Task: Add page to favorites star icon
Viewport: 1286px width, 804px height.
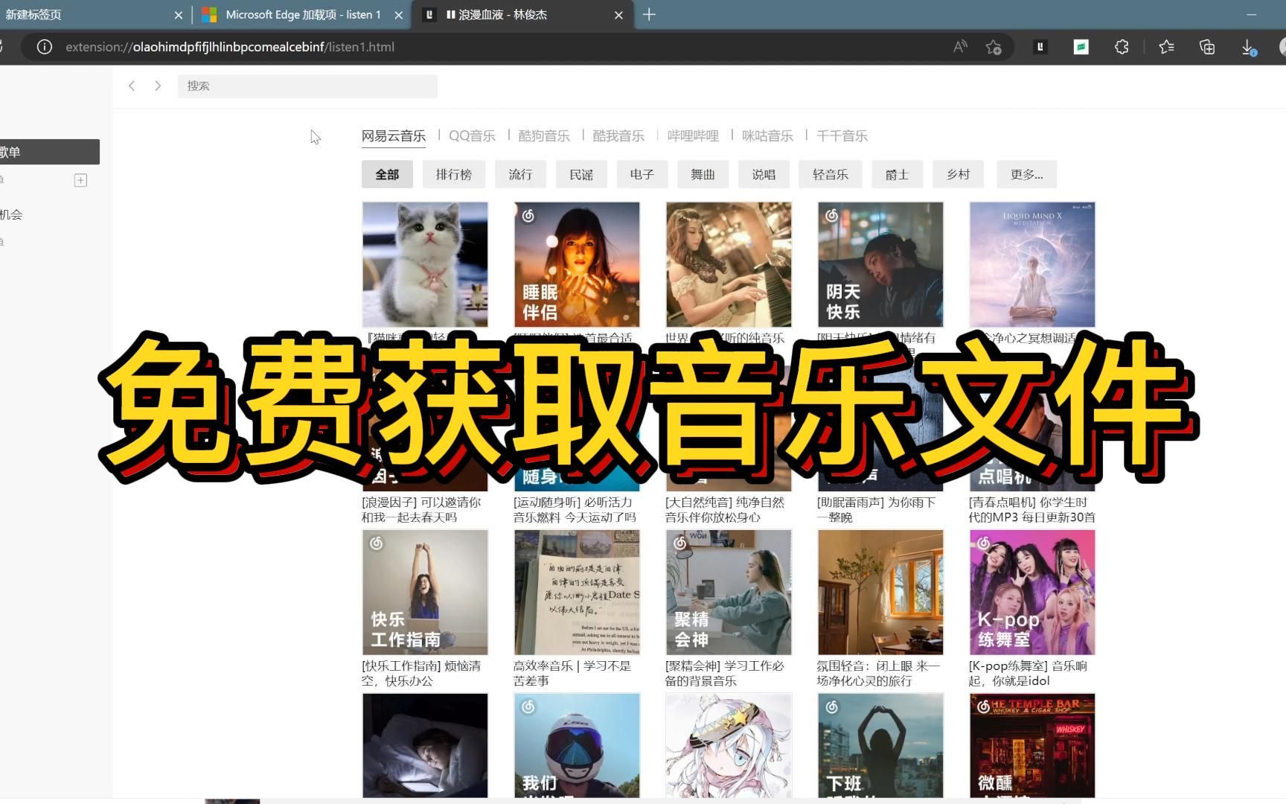Action: [x=994, y=47]
